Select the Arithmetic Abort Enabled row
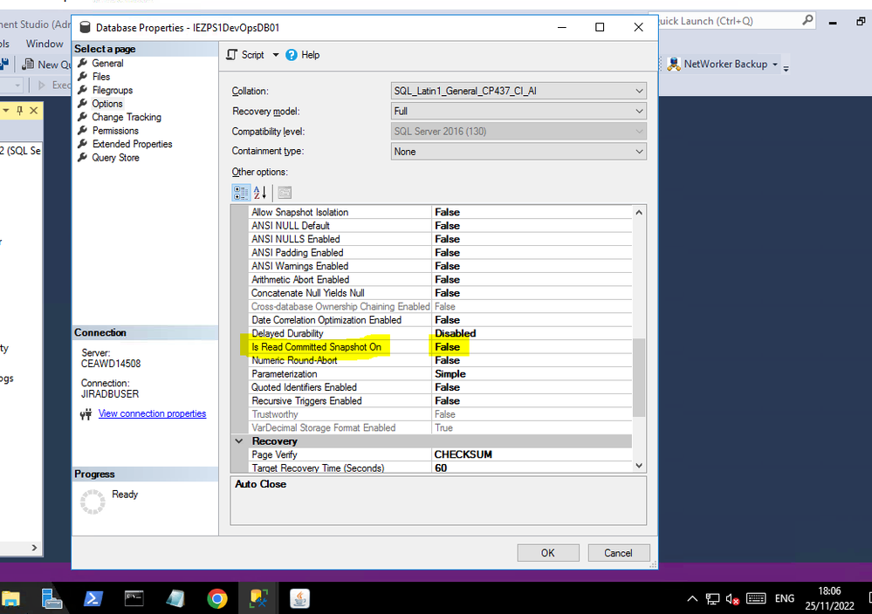 point(440,279)
